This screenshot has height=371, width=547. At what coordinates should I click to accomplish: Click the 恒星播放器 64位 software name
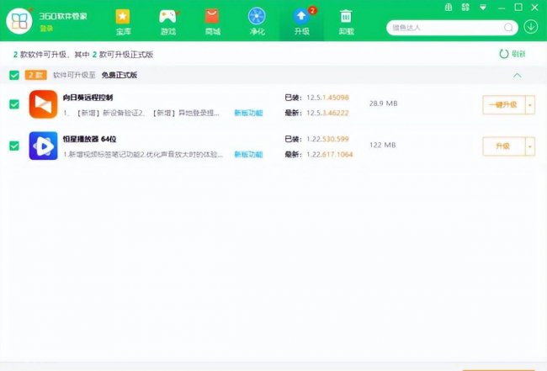(90, 139)
